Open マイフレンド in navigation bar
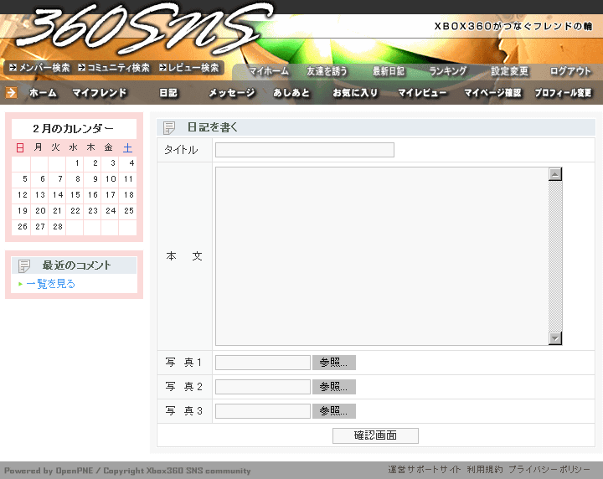Viewport: 603px width, 479px height. 100,93
